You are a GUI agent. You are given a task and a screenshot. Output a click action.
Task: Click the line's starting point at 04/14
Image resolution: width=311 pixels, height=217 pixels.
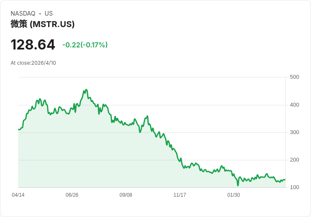19,129
